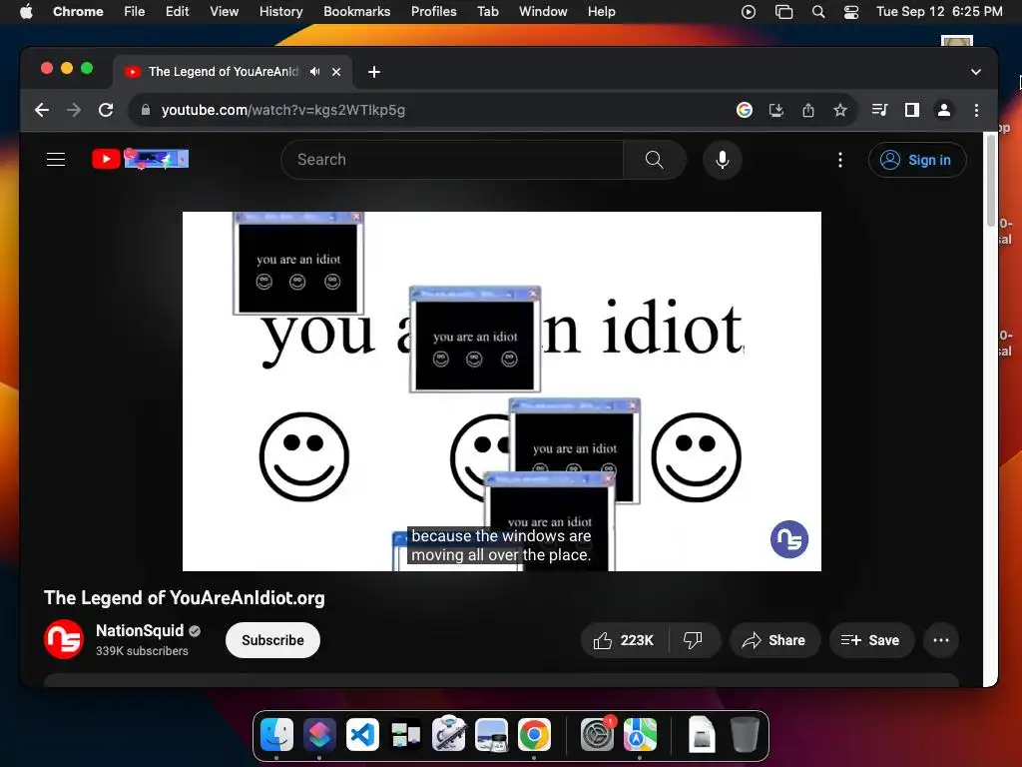
Task: Open the Window menu
Action: click(x=543, y=11)
